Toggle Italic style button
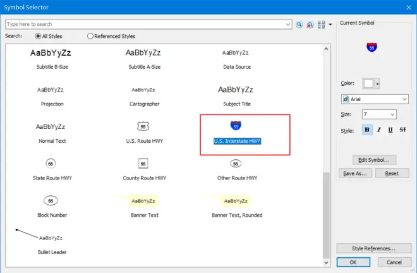Screen dimensions: 417x273 click(x=378, y=130)
